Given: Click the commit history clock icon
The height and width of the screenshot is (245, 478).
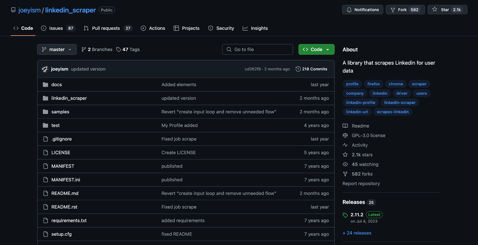Looking at the screenshot, I should pos(298,69).
